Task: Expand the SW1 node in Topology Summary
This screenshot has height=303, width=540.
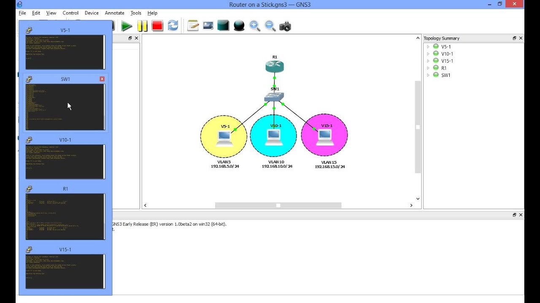Action: click(x=428, y=75)
